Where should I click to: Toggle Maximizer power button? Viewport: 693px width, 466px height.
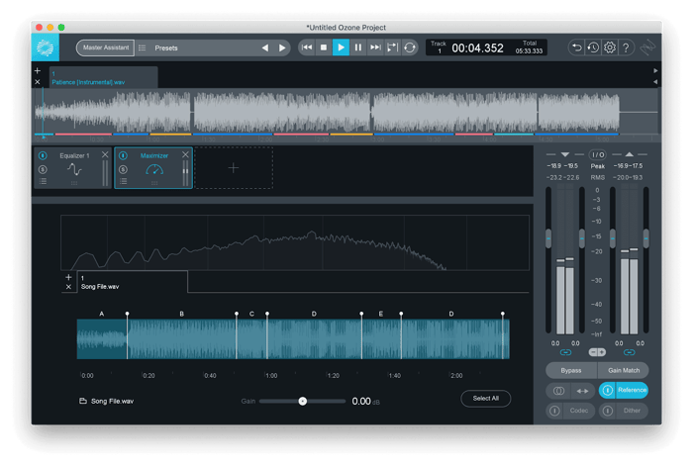point(124,155)
